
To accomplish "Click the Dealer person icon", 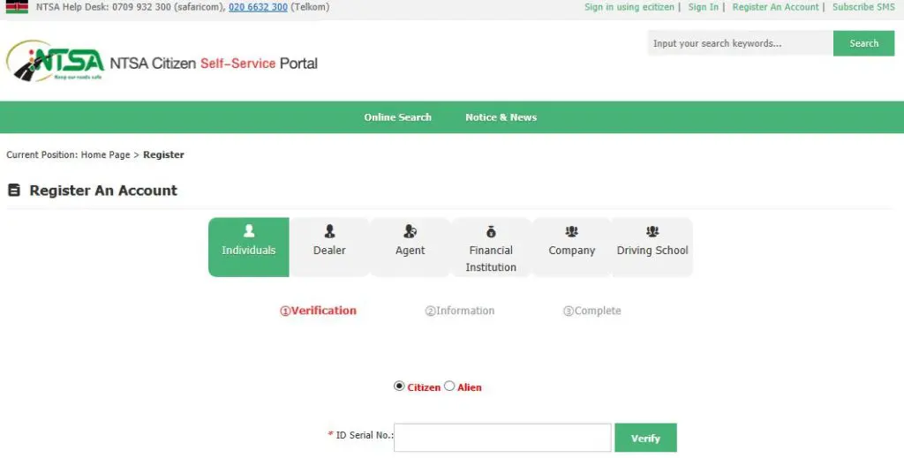I will point(329,231).
